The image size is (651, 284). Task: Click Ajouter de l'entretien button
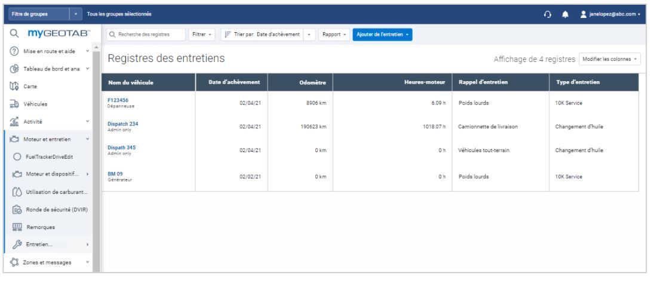click(383, 34)
